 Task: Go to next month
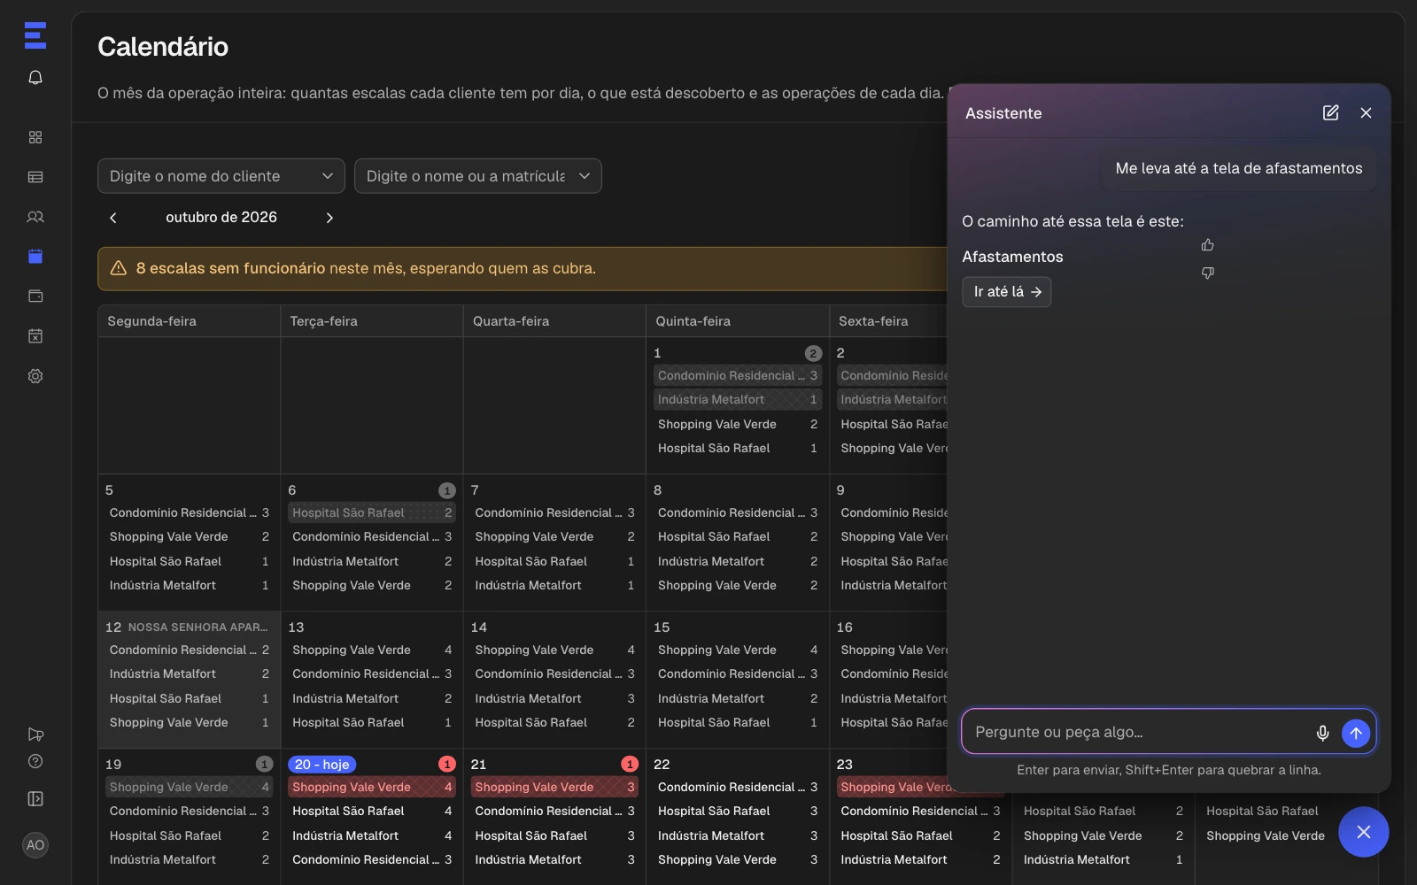[x=329, y=218]
